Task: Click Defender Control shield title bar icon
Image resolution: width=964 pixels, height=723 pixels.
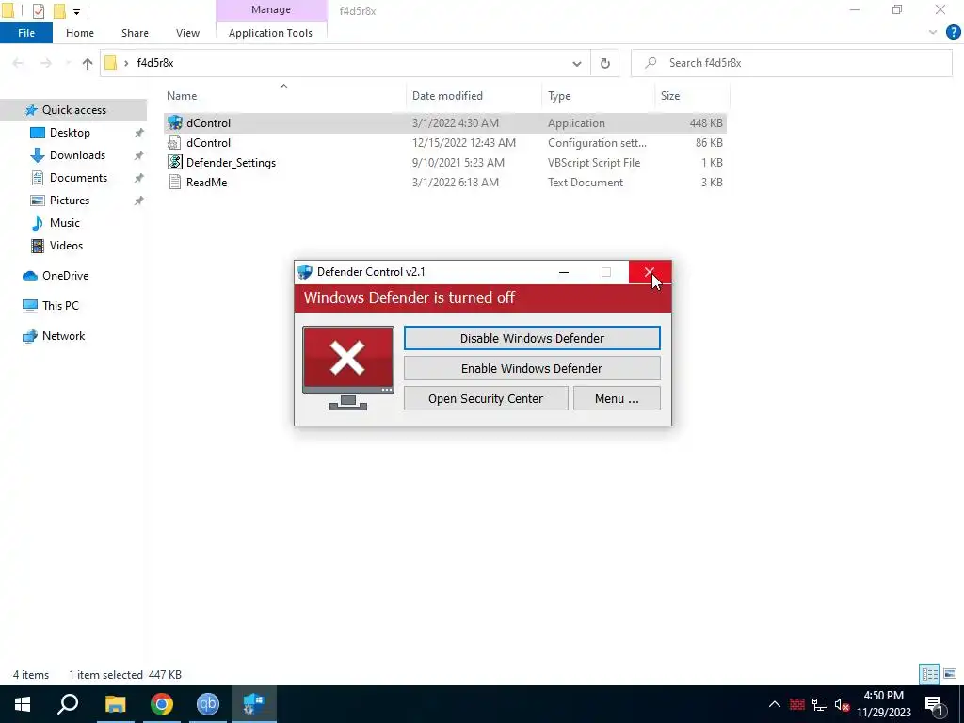Action: 304,272
